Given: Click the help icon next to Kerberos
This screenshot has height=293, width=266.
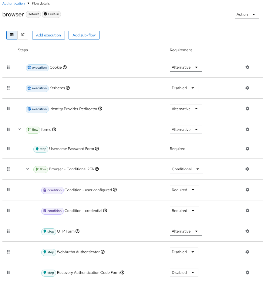Looking at the screenshot, I should tap(68, 88).
